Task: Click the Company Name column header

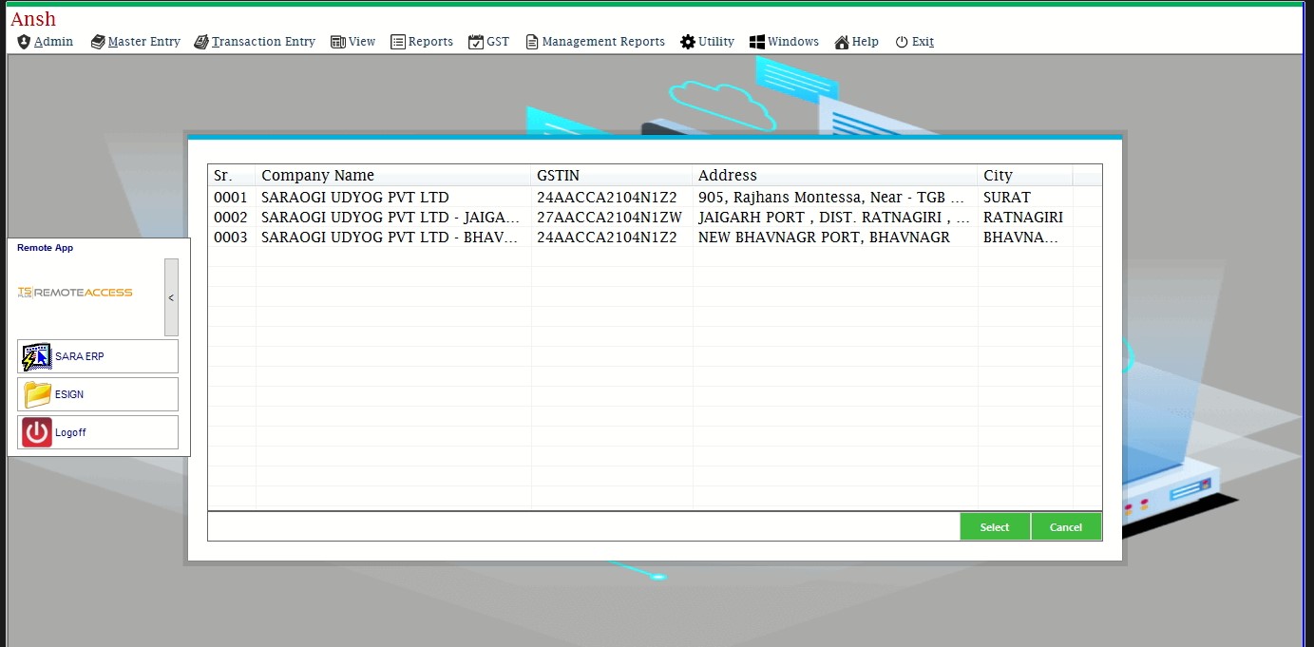Action: point(317,176)
